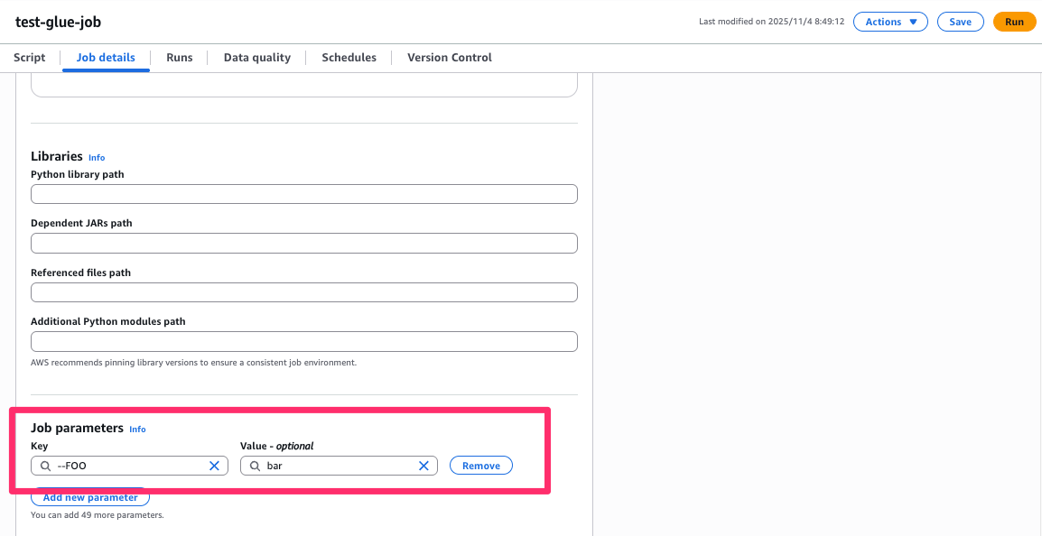Image resolution: width=1042 pixels, height=536 pixels.
Task: Open Info link next to Job parameters
Action: 137,429
